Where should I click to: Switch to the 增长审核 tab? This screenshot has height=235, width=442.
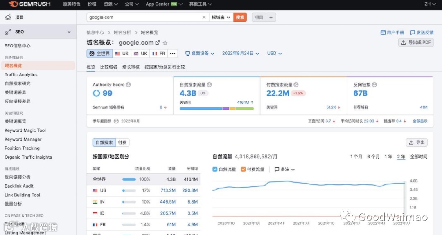click(x=131, y=67)
